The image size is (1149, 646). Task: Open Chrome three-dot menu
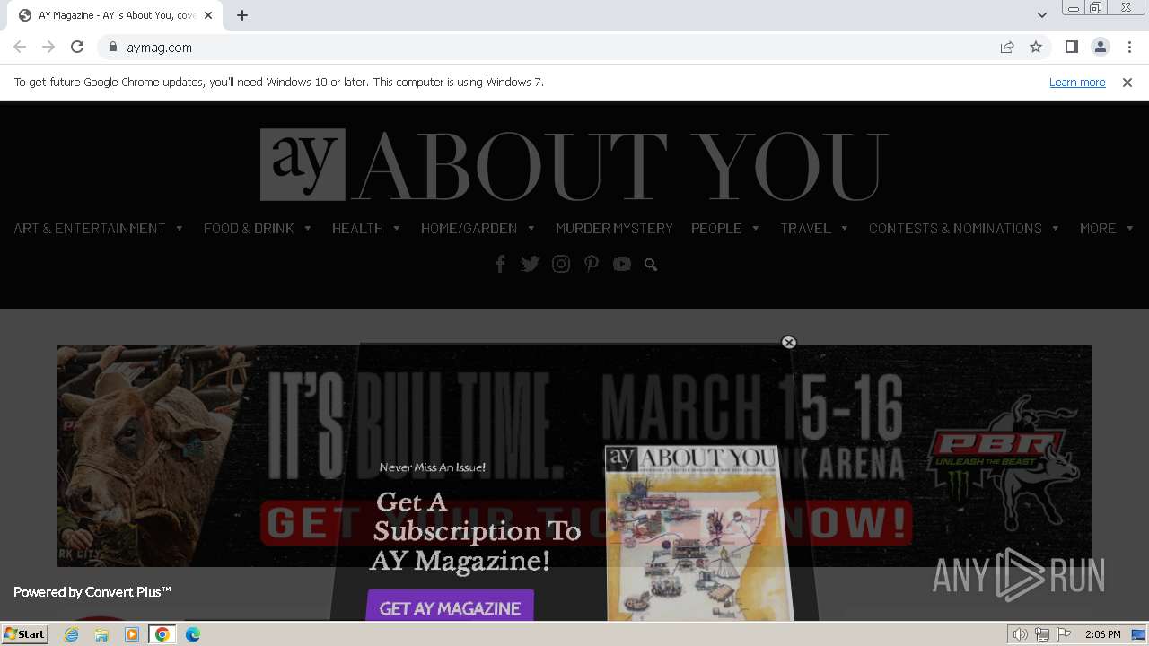tap(1129, 47)
